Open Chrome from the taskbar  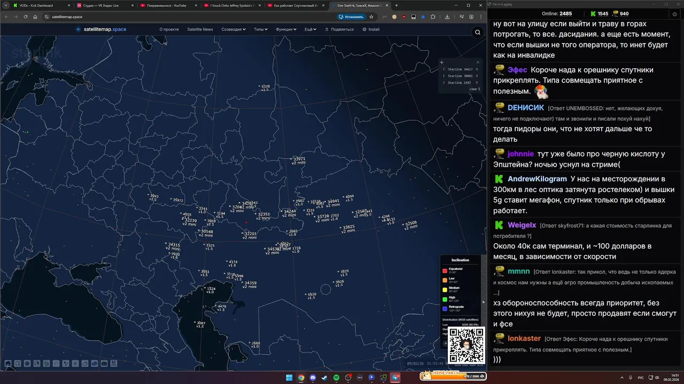click(x=301, y=378)
